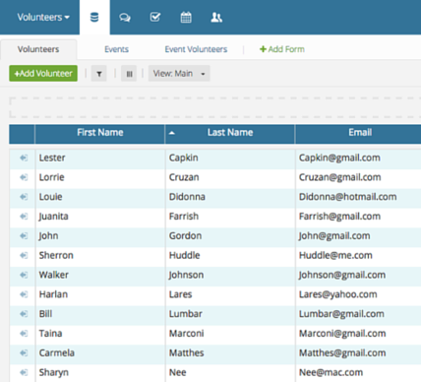This screenshot has height=382, width=421.
Task: Open record icon for Harlan Lares
Action: tap(24, 294)
